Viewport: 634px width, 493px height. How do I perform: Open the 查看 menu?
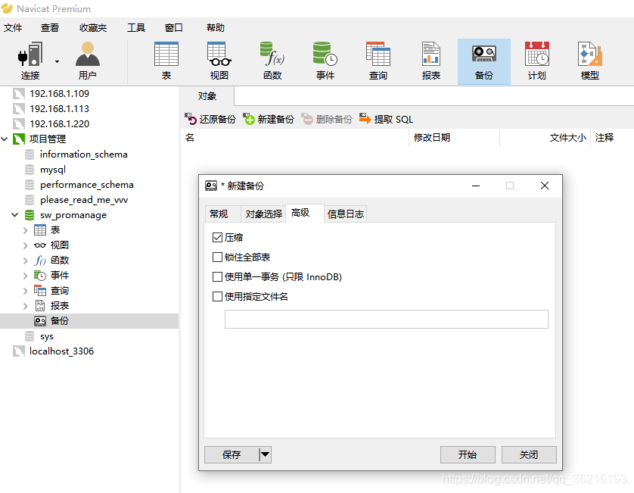(x=50, y=27)
